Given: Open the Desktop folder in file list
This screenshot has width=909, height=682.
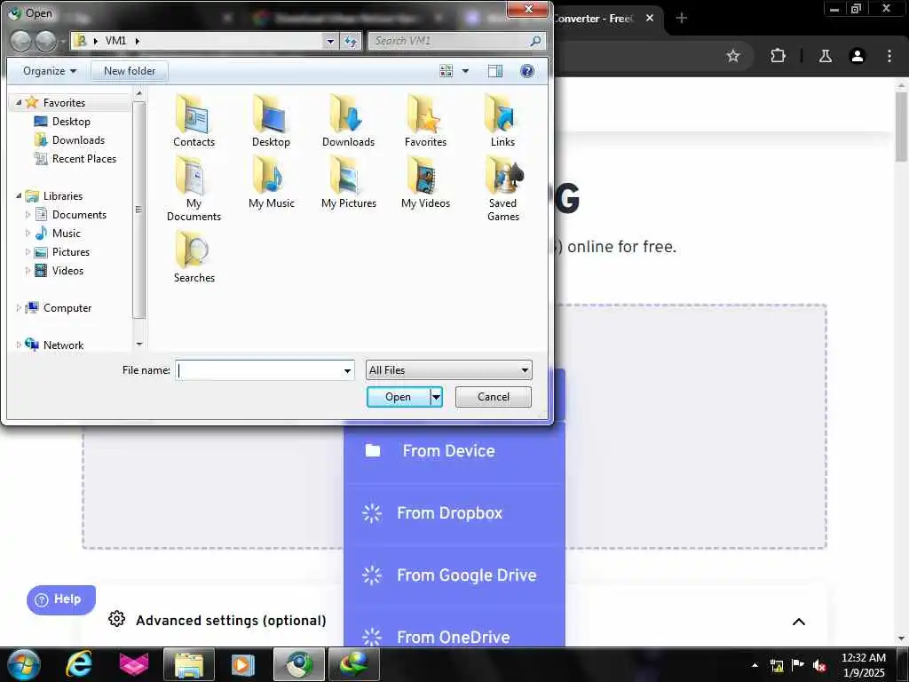Looking at the screenshot, I should click(x=271, y=121).
